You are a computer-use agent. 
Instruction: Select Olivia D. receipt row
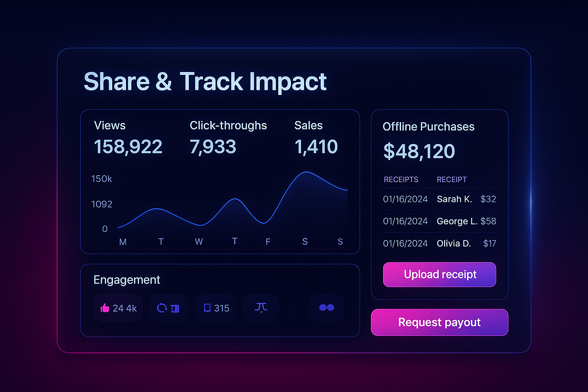pyautogui.click(x=439, y=243)
